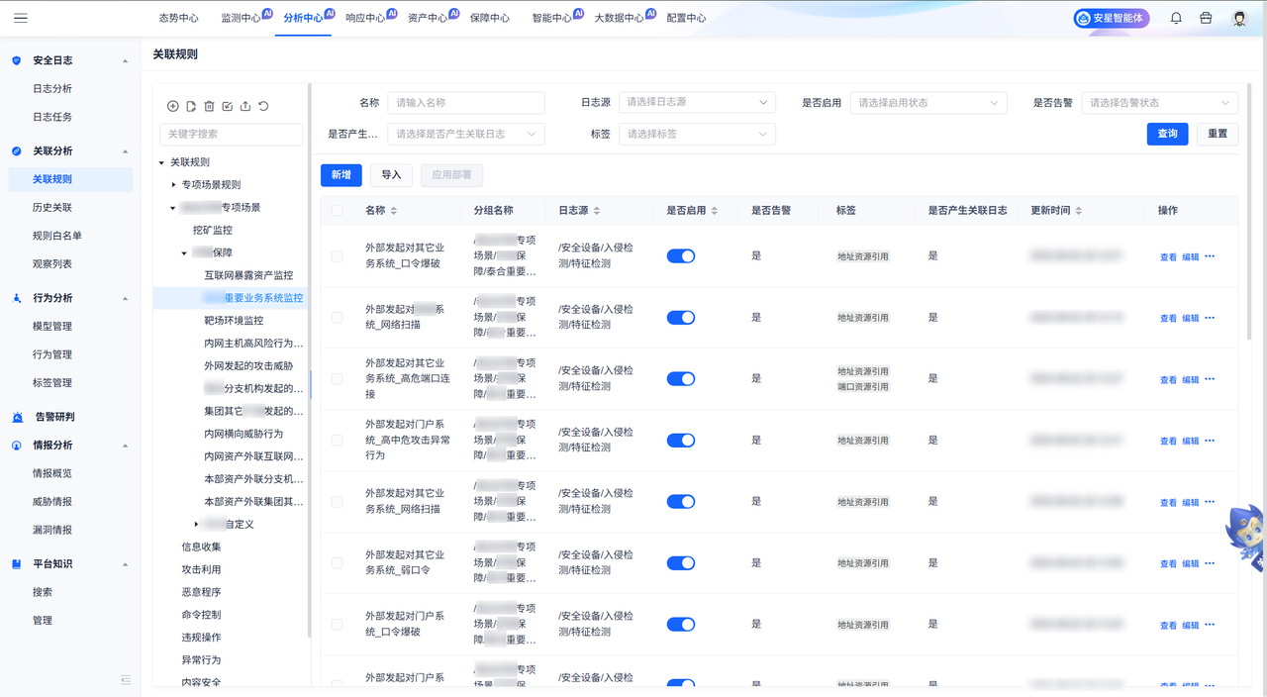The image size is (1267, 697).
Task: Check the checkbox for the 网络扫描 rule row
Action: [337, 317]
